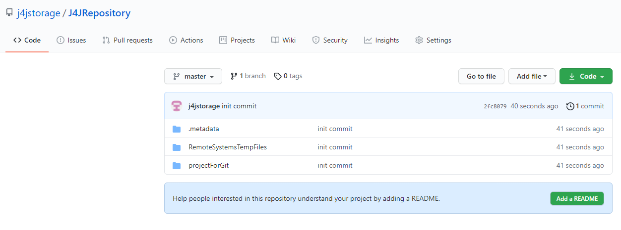Screen dimensions: 621x230
Task: Click the Pull requests merge icon
Action: [106, 40]
